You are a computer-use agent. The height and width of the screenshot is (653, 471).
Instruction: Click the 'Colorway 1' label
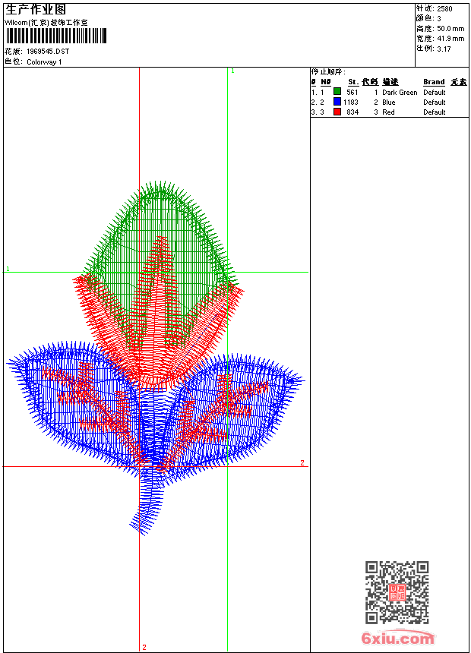click(44, 62)
